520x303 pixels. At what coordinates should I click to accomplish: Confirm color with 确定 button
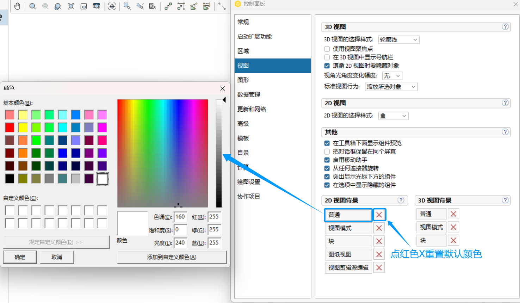pyautogui.click(x=20, y=257)
